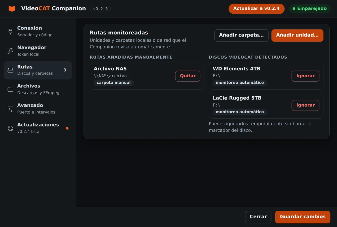The image size is (337, 227).
Task: Click the 'Unidades y carpetas locales' description
Action: [138, 44]
